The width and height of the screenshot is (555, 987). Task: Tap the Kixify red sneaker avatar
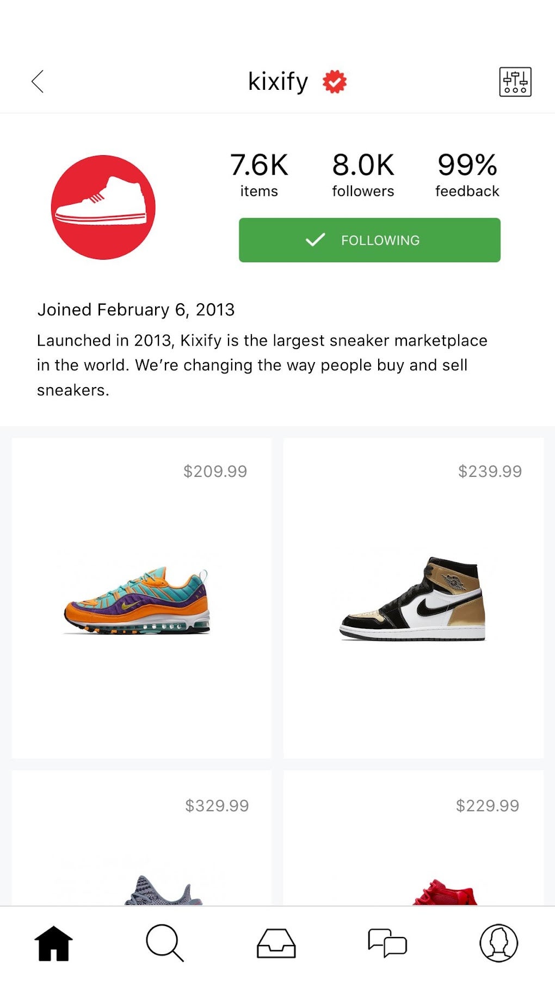click(x=103, y=207)
